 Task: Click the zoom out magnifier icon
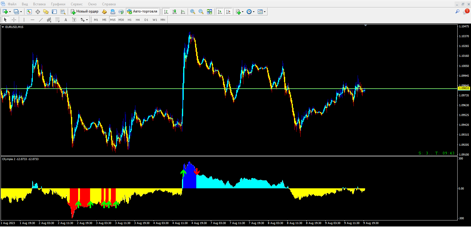(x=201, y=12)
